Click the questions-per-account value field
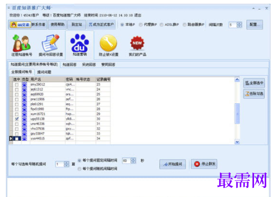 click(60, 164)
